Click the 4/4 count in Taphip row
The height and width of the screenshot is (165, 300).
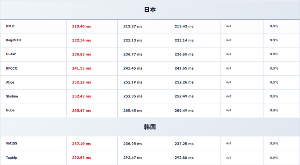point(229,158)
